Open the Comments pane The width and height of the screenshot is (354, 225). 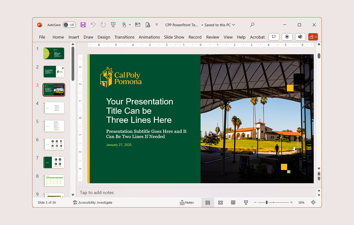click(x=274, y=37)
